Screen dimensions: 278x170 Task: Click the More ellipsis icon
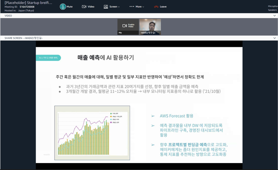pyautogui.click(x=132, y=6)
